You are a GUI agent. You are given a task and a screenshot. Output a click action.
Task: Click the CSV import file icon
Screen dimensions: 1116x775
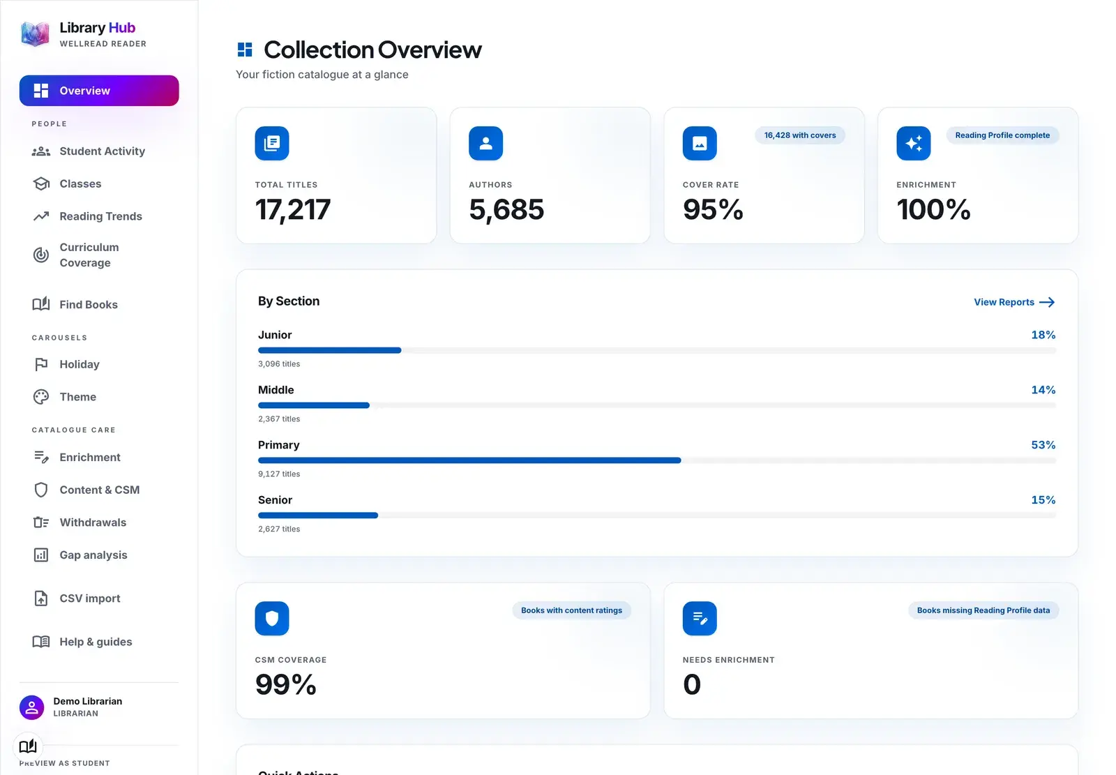[41, 599]
